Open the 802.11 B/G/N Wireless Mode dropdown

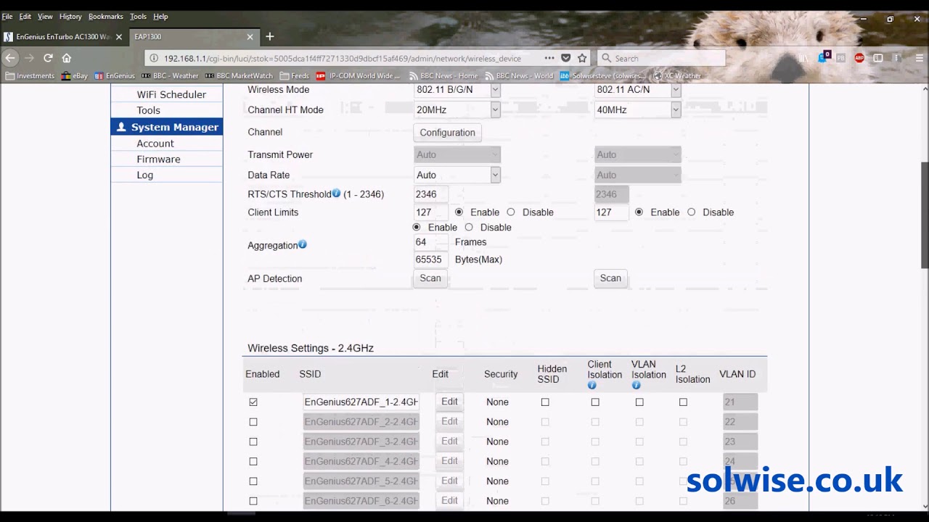(457, 90)
